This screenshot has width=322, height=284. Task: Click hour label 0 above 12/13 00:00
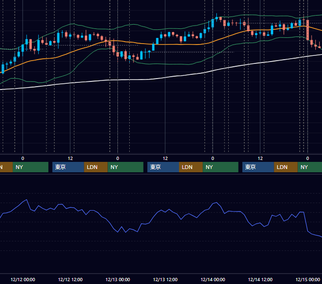117,159
